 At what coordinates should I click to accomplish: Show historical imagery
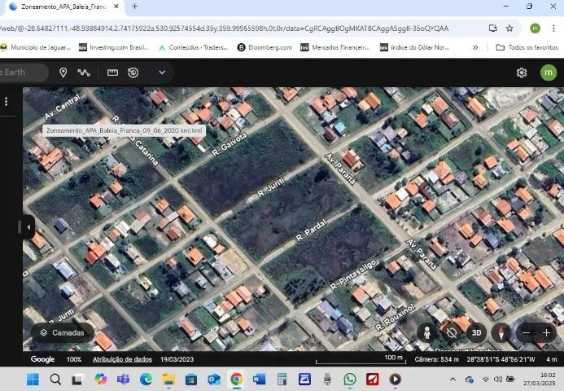133,72
